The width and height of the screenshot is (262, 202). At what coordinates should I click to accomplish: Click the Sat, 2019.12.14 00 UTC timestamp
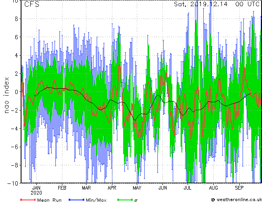217,5
